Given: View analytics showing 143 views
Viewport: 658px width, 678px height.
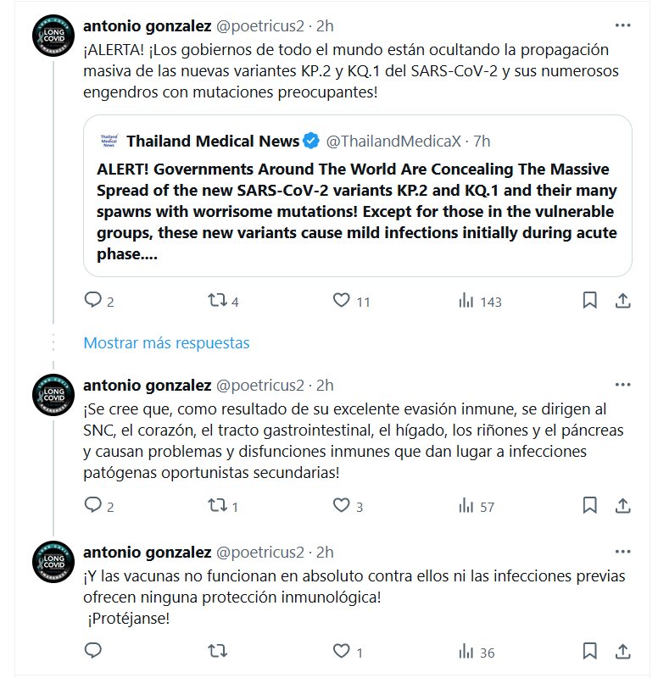Looking at the screenshot, I should (x=466, y=300).
